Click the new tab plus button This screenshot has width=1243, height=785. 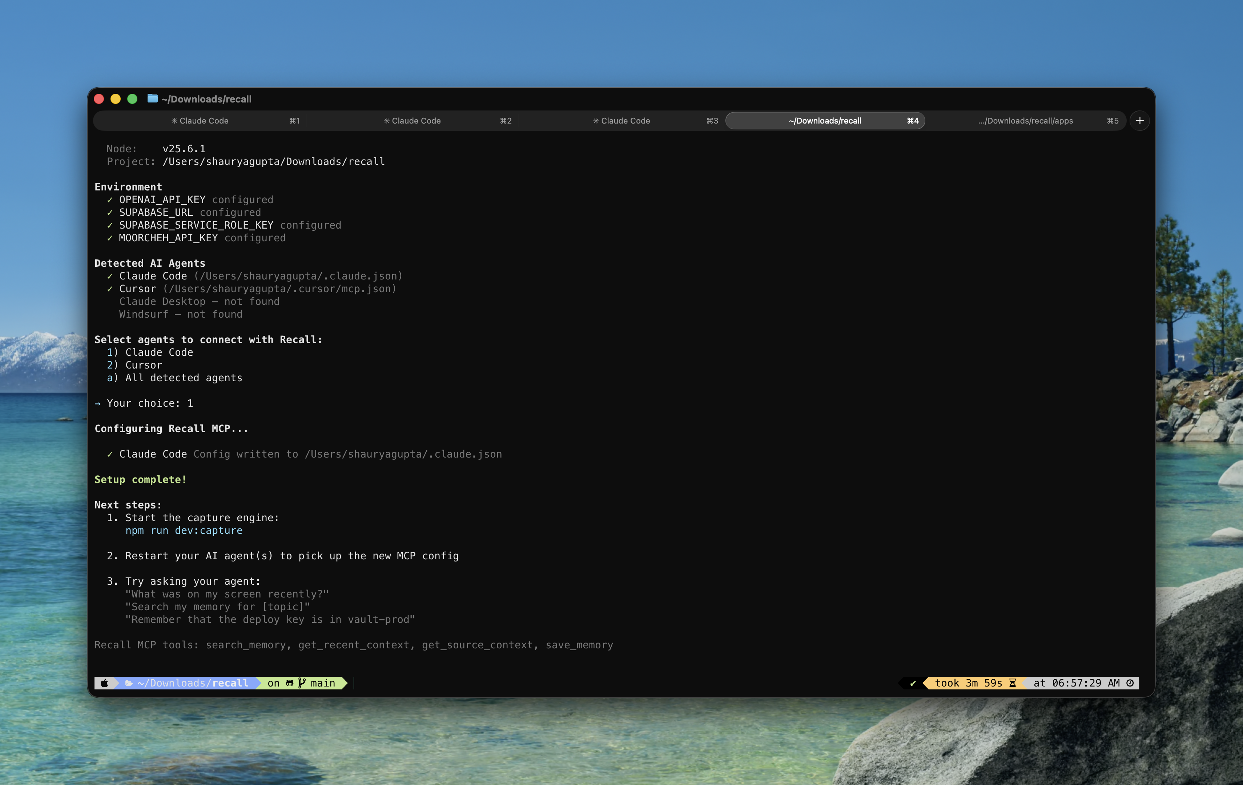coord(1139,121)
